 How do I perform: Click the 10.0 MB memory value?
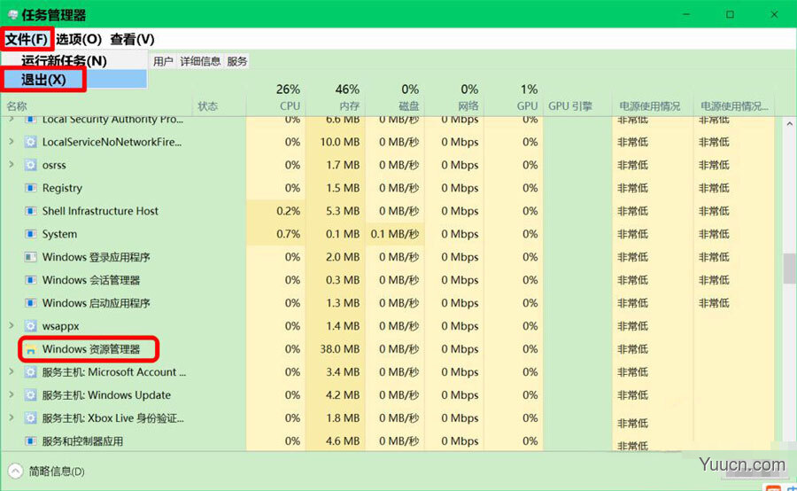coord(339,142)
